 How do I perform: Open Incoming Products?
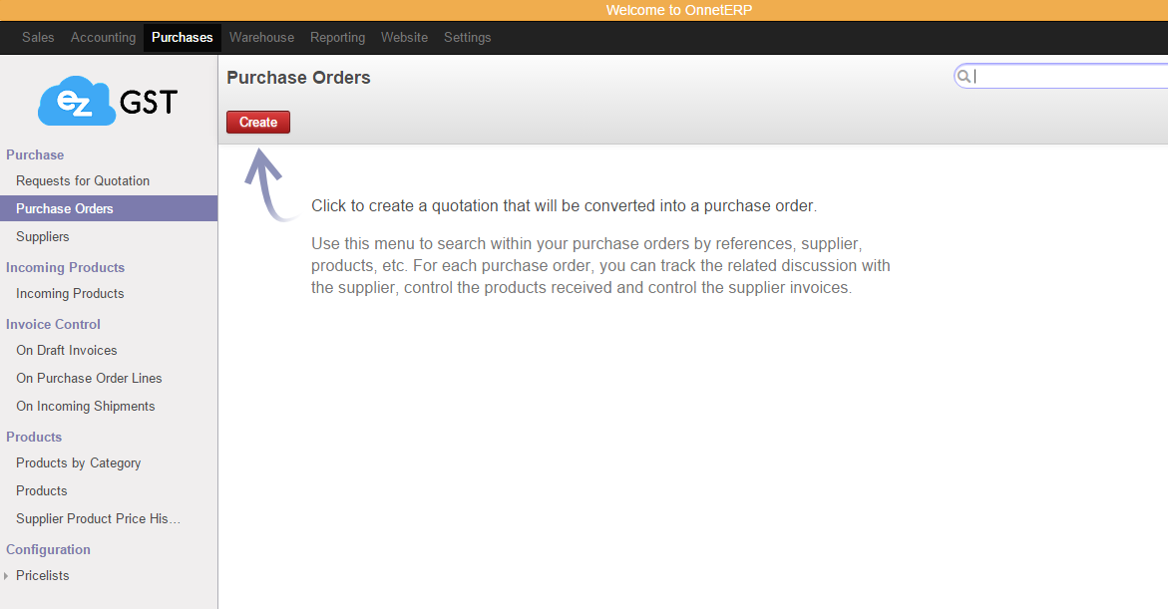tap(70, 293)
